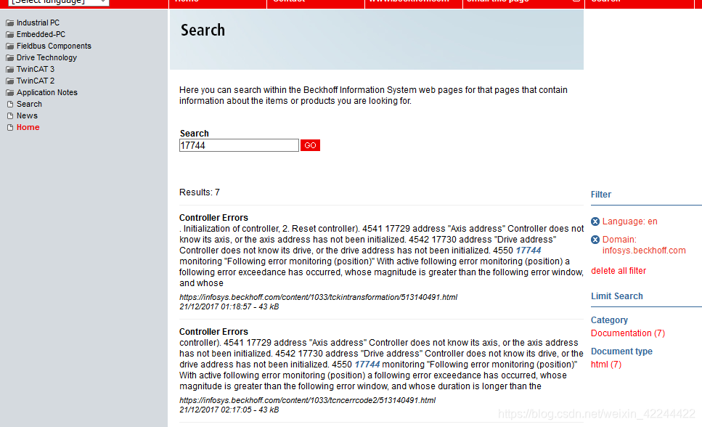Click the Category heading
Screen dimensions: 702x427
[x=609, y=320]
